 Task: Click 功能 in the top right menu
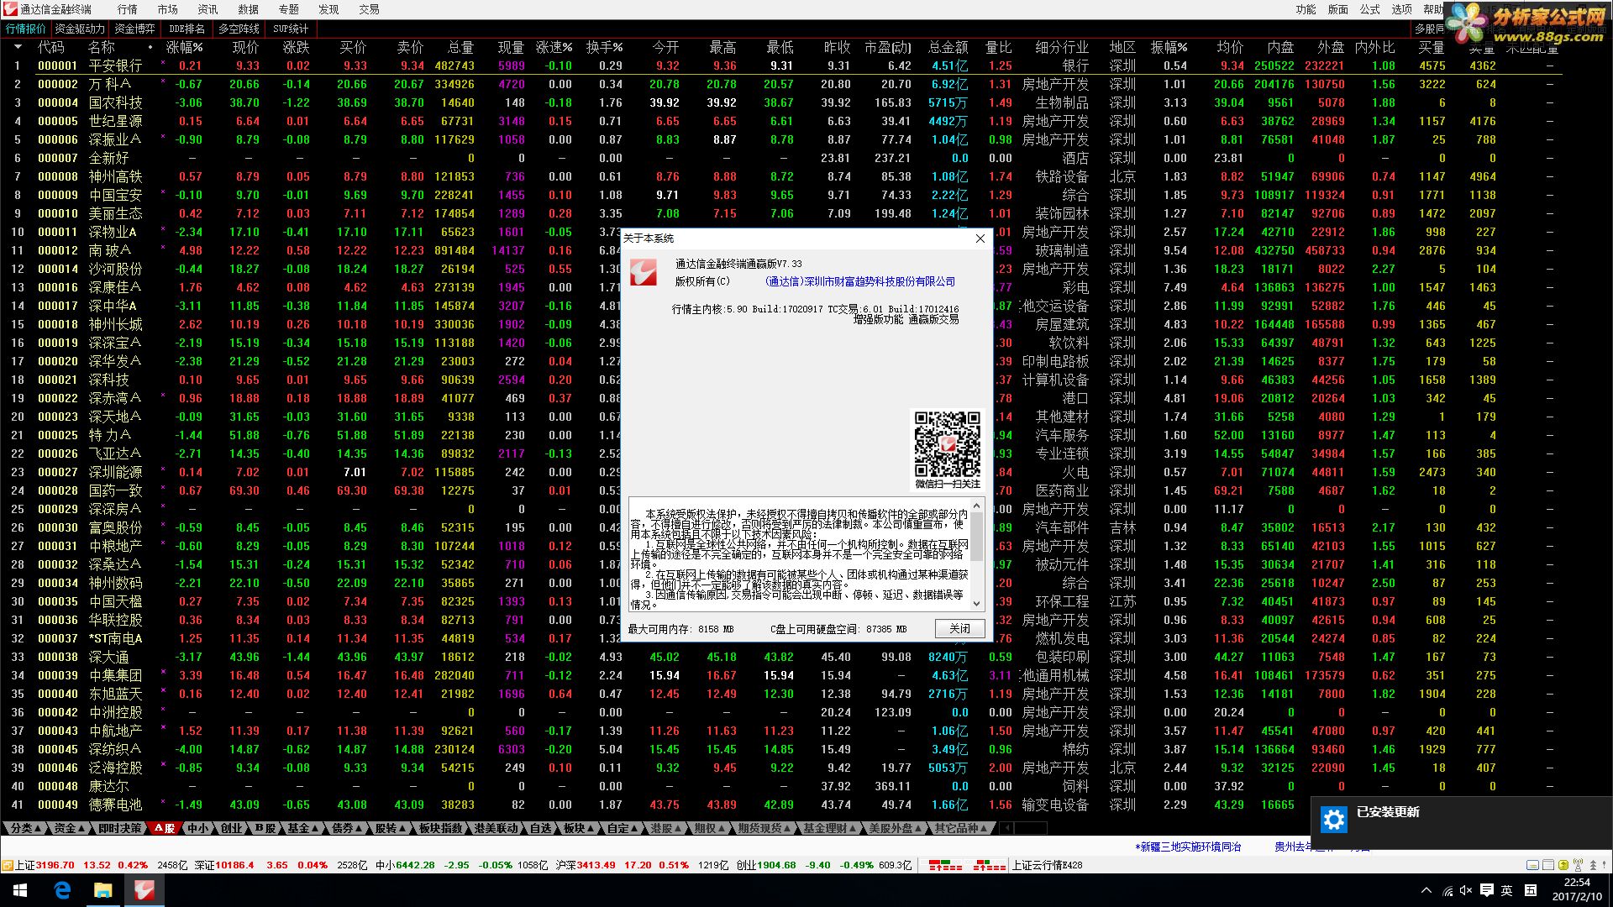1306,9
